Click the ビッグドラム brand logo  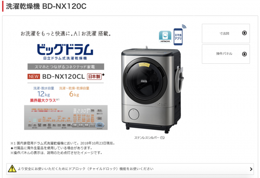point(65,52)
